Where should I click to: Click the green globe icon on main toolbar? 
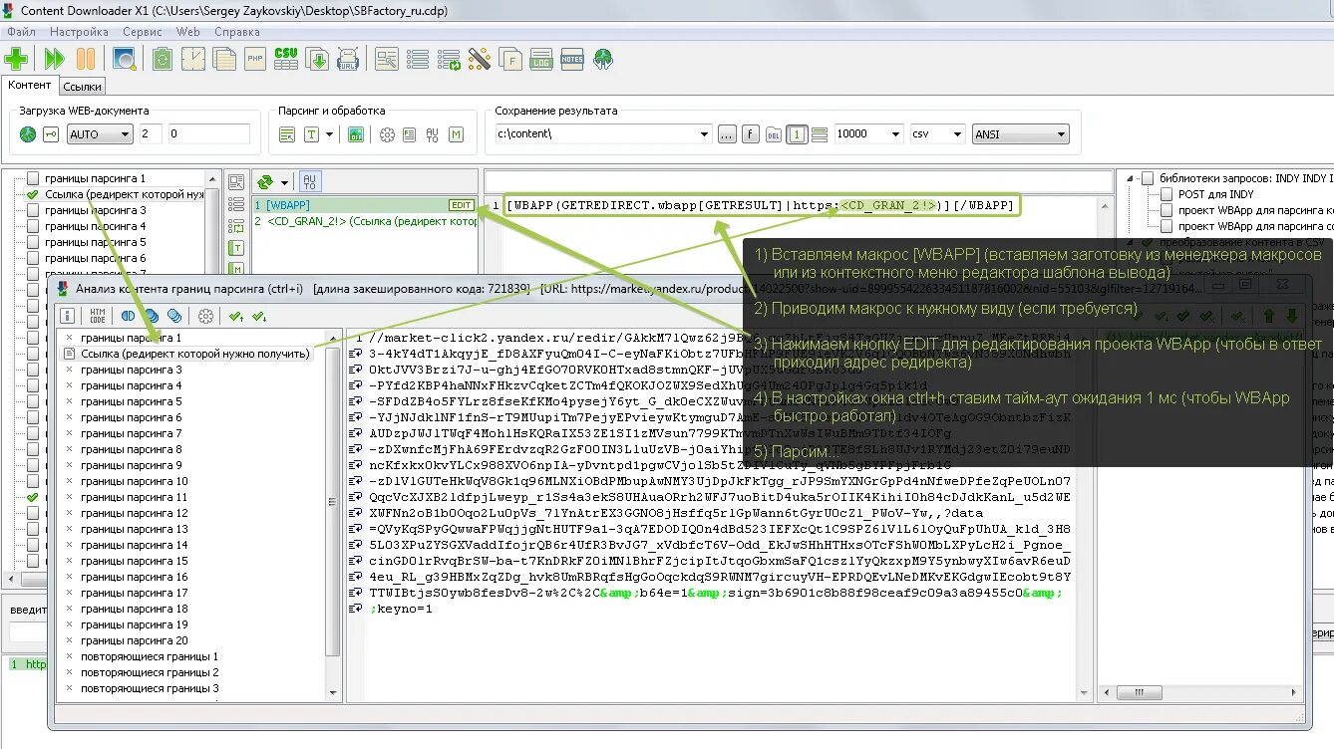(x=603, y=59)
